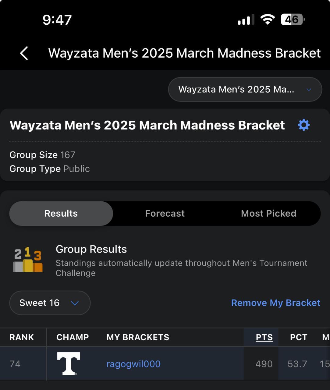Open group settings gear icon

click(x=303, y=125)
